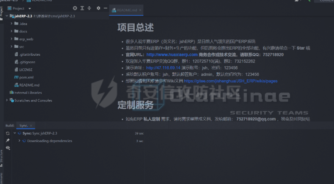Open the Project view dropdown
This screenshot has width=334, height=184.
tap(30, 8)
